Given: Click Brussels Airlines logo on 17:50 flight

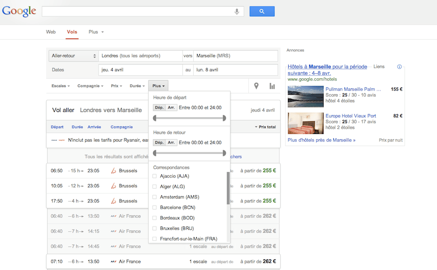Looking at the screenshot, I should [113, 201].
